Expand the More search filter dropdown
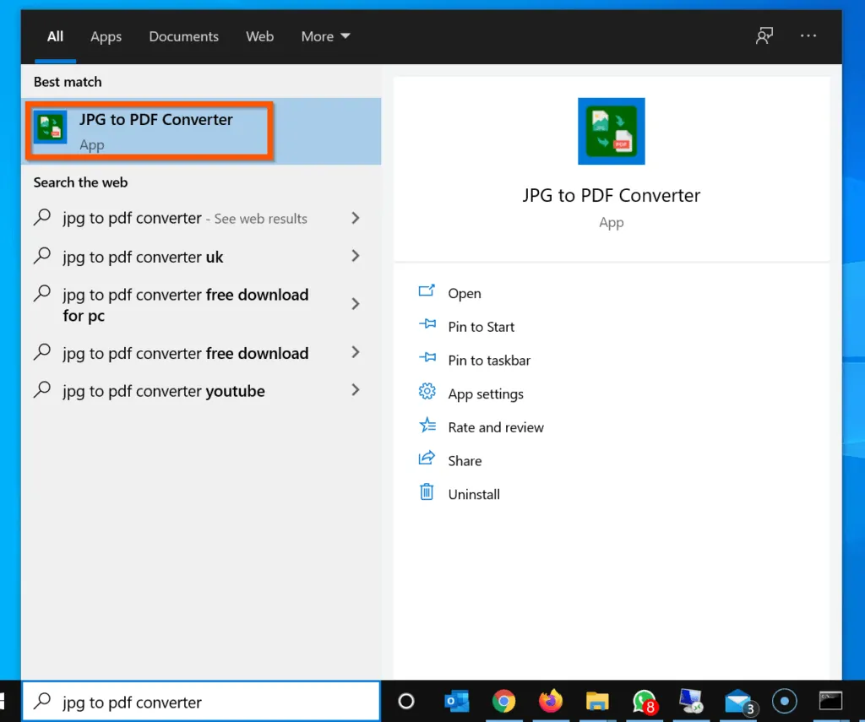The height and width of the screenshot is (722, 865). coord(324,36)
